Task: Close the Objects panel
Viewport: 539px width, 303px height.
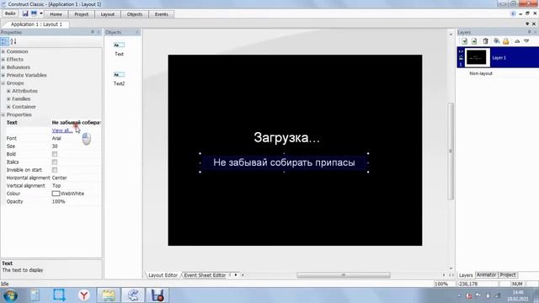Action: coord(136,32)
